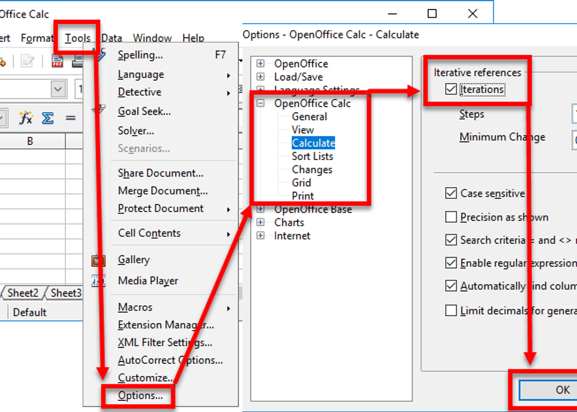Expand the OpenOffice Base tree node
Screen dimensions: 577x412
pyautogui.click(x=260, y=209)
